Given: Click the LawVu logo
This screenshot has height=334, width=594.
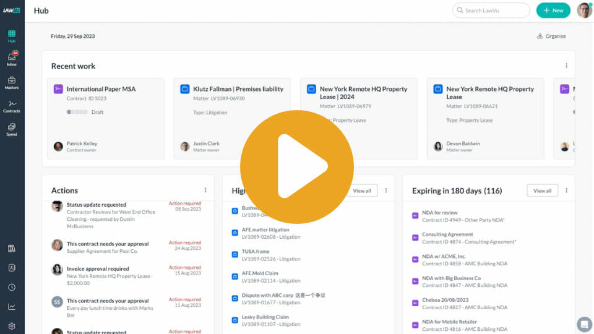Looking at the screenshot, I should [x=12, y=11].
